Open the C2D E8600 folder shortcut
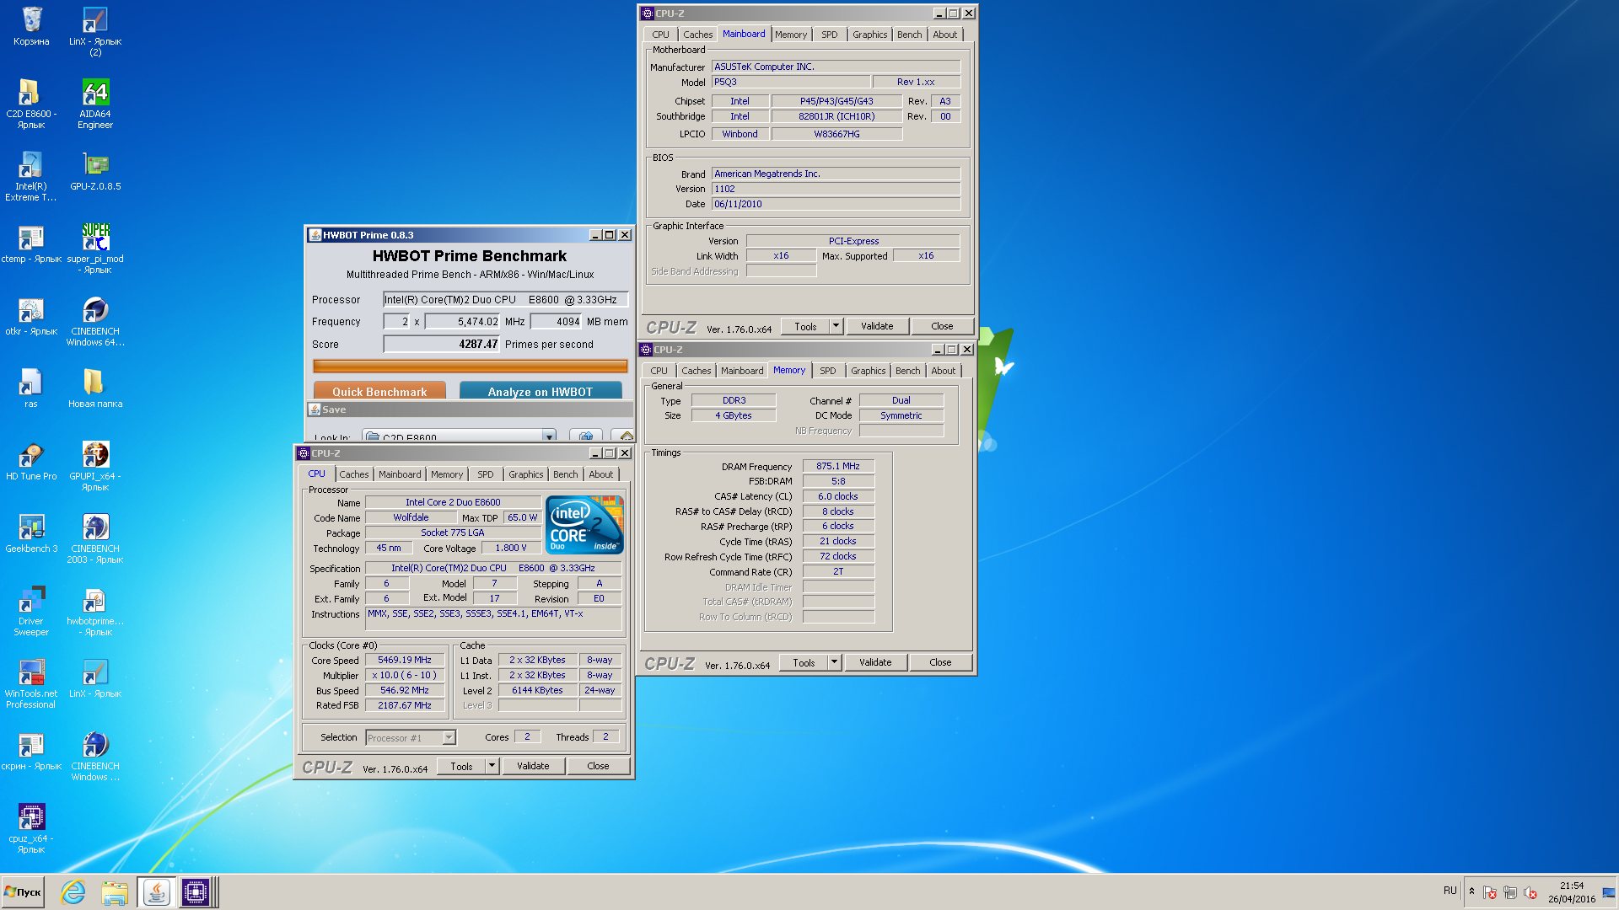This screenshot has height=910, width=1619. click(x=31, y=104)
